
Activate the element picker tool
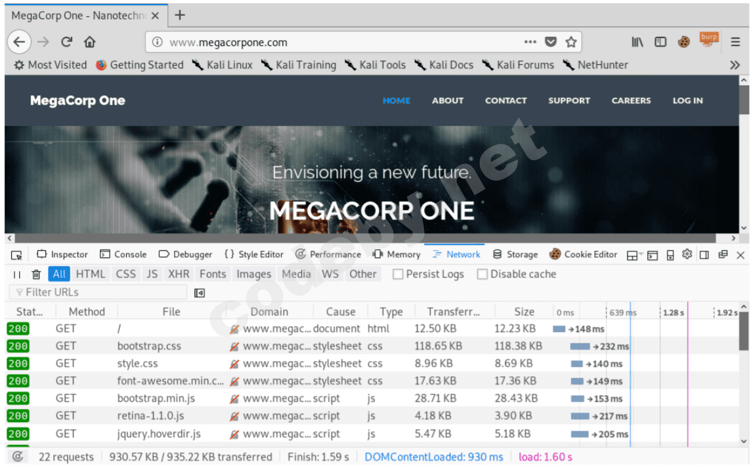[17, 255]
